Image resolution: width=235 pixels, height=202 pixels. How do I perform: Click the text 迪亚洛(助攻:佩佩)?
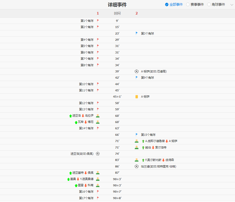(82, 154)
